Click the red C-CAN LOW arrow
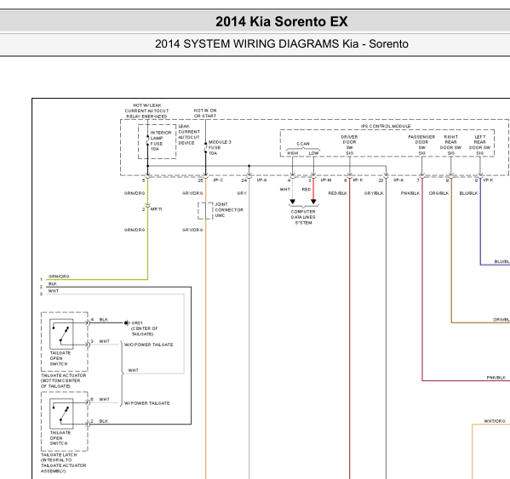510x479 pixels. click(x=313, y=202)
